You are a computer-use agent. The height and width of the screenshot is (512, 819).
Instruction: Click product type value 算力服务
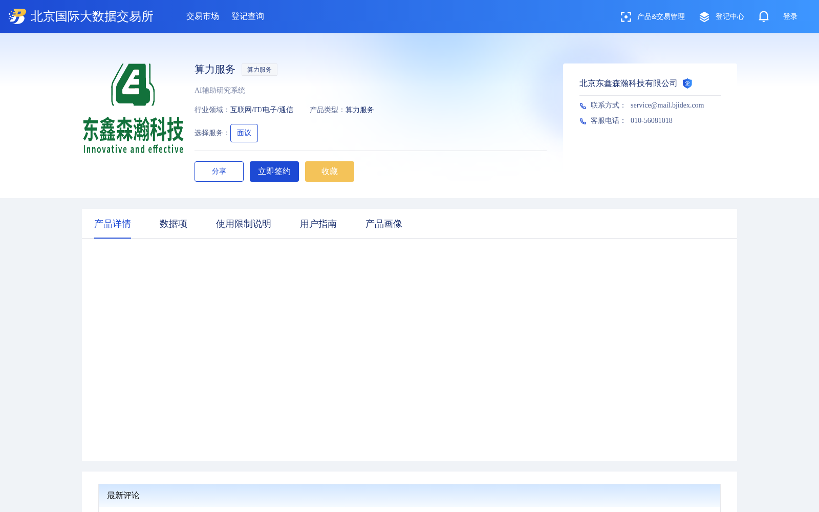[360, 110]
